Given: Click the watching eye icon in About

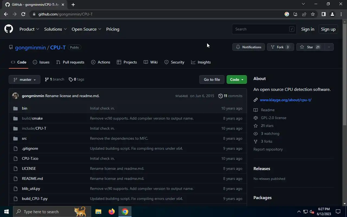Looking at the screenshot, I should coord(255,133).
